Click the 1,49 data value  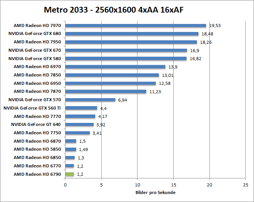tap(83, 150)
